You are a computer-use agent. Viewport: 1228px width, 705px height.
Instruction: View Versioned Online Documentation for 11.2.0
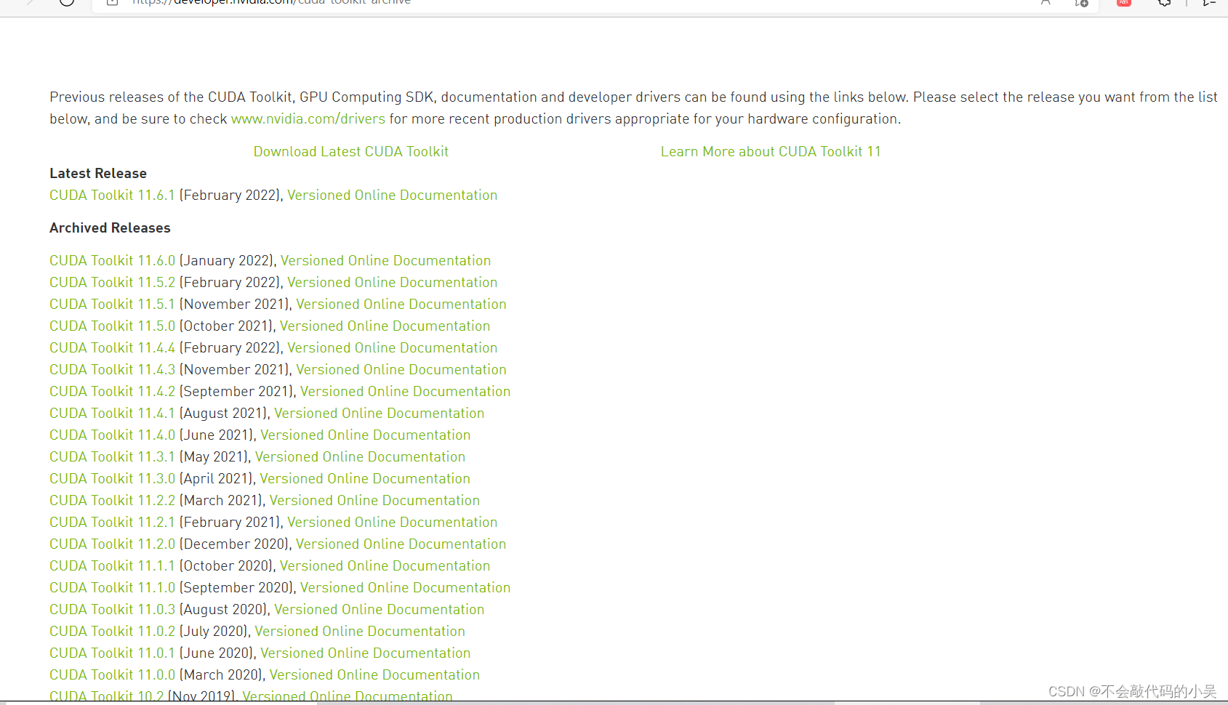[401, 544]
